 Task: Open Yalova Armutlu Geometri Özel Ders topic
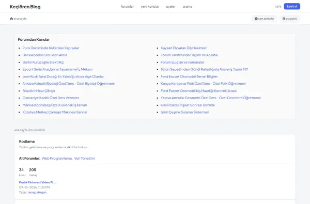(x=211, y=98)
